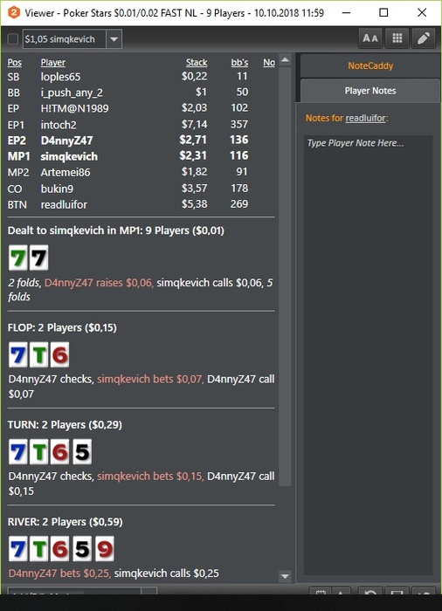Click scrollbar down arrow in hand panel
The image size is (442, 611).
(x=285, y=575)
